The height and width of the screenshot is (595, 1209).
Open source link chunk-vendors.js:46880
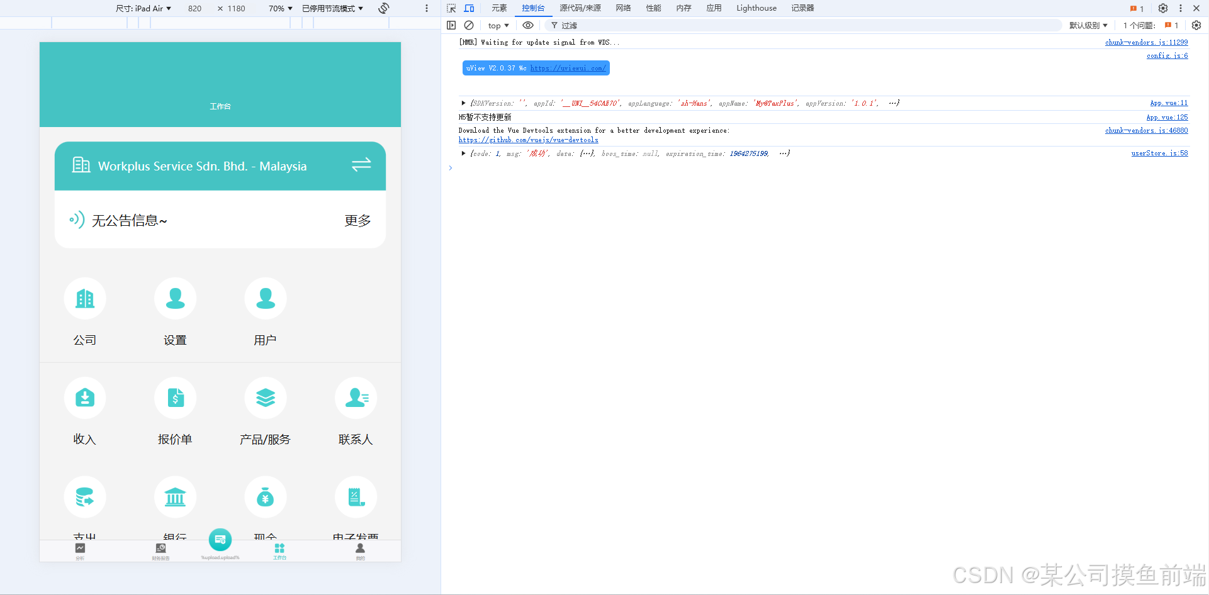coord(1146,131)
